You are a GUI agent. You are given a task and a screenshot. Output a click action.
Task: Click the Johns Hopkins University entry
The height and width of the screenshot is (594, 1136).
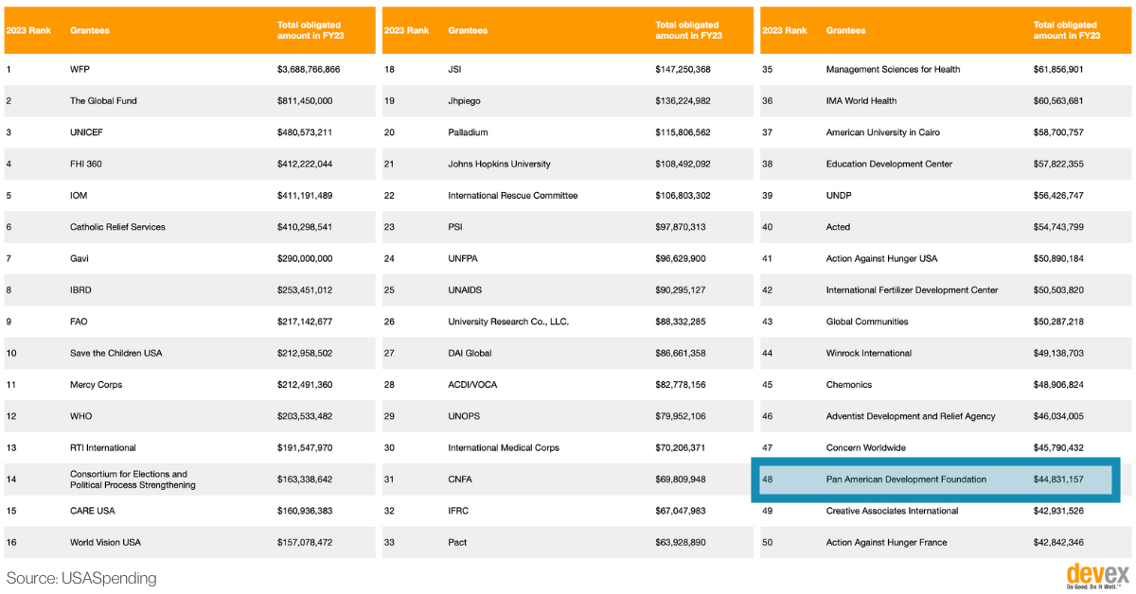pos(499,164)
